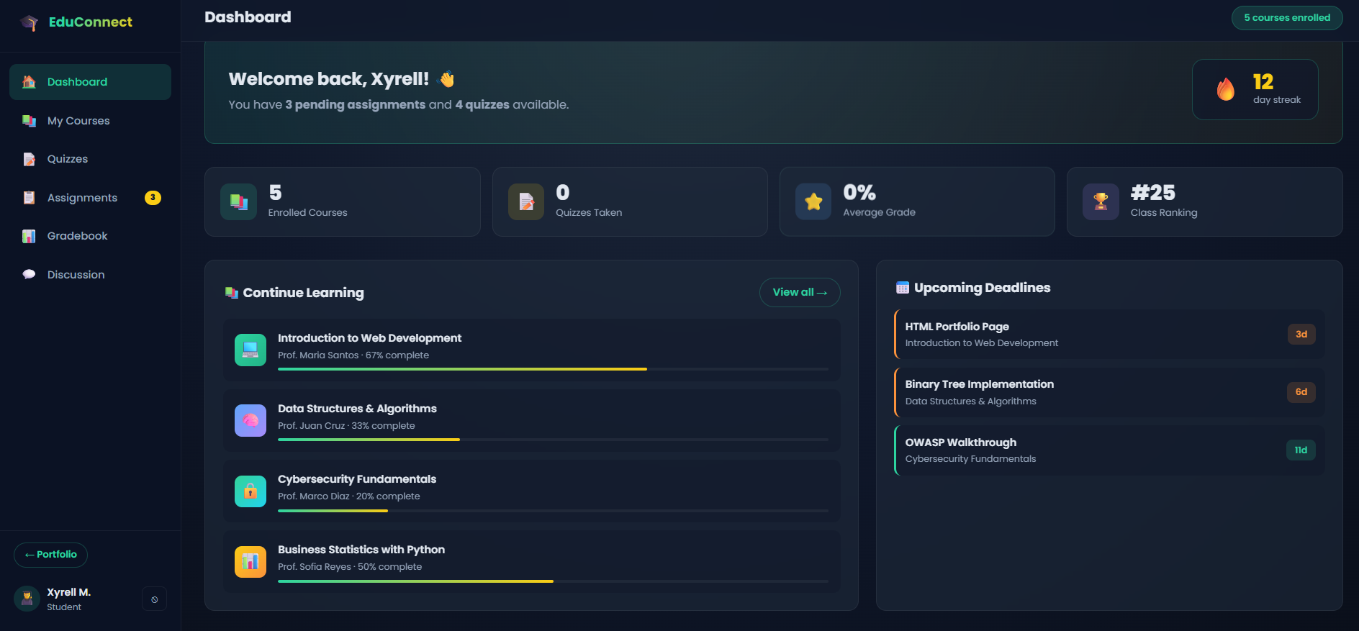Click the Quizzes Taken label
The width and height of the screenshot is (1359, 631).
(x=589, y=213)
